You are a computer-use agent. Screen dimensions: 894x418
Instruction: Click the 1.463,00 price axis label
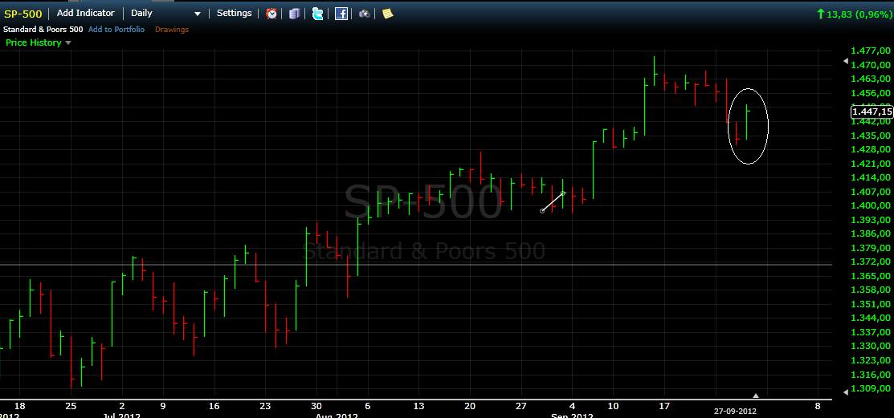[x=870, y=79]
